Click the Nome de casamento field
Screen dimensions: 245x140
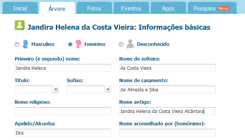tap(167, 89)
